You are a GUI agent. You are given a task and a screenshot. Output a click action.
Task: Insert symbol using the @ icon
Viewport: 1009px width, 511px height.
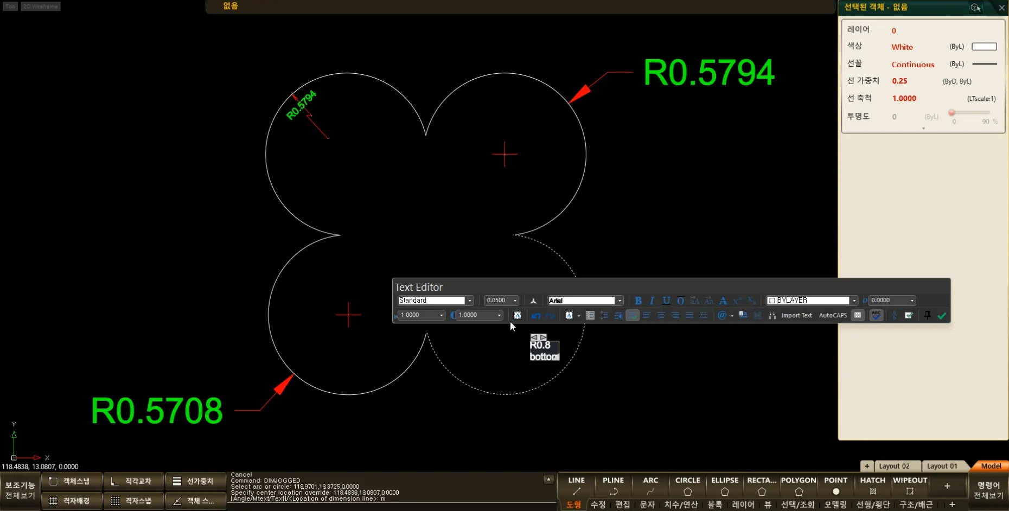[x=721, y=316]
